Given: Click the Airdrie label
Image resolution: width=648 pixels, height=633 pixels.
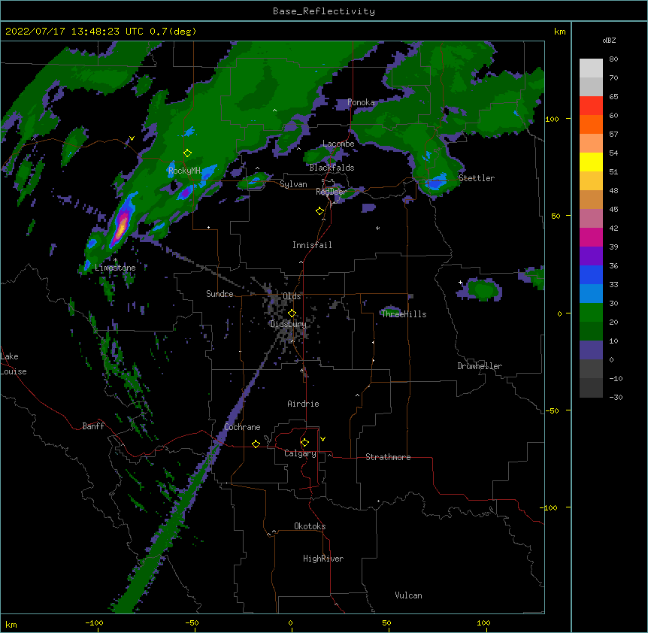Looking at the screenshot, I should [x=304, y=404].
